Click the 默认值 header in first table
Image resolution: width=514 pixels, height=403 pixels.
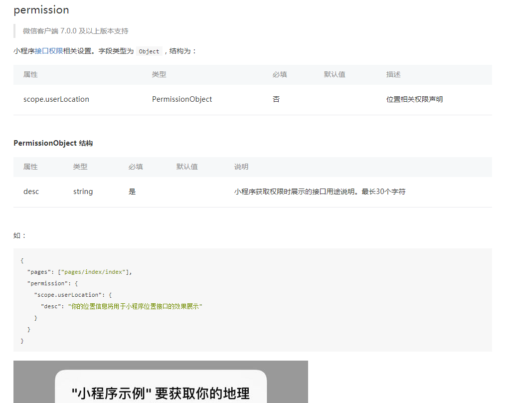(x=335, y=74)
